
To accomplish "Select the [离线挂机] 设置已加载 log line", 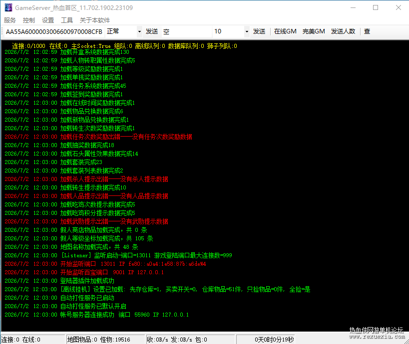I will [x=157, y=289].
